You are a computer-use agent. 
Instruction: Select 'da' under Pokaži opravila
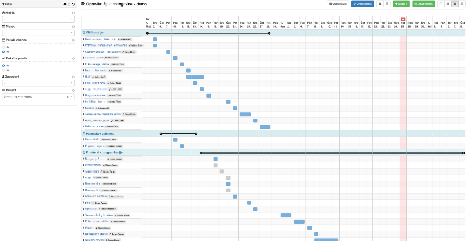(4, 66)
